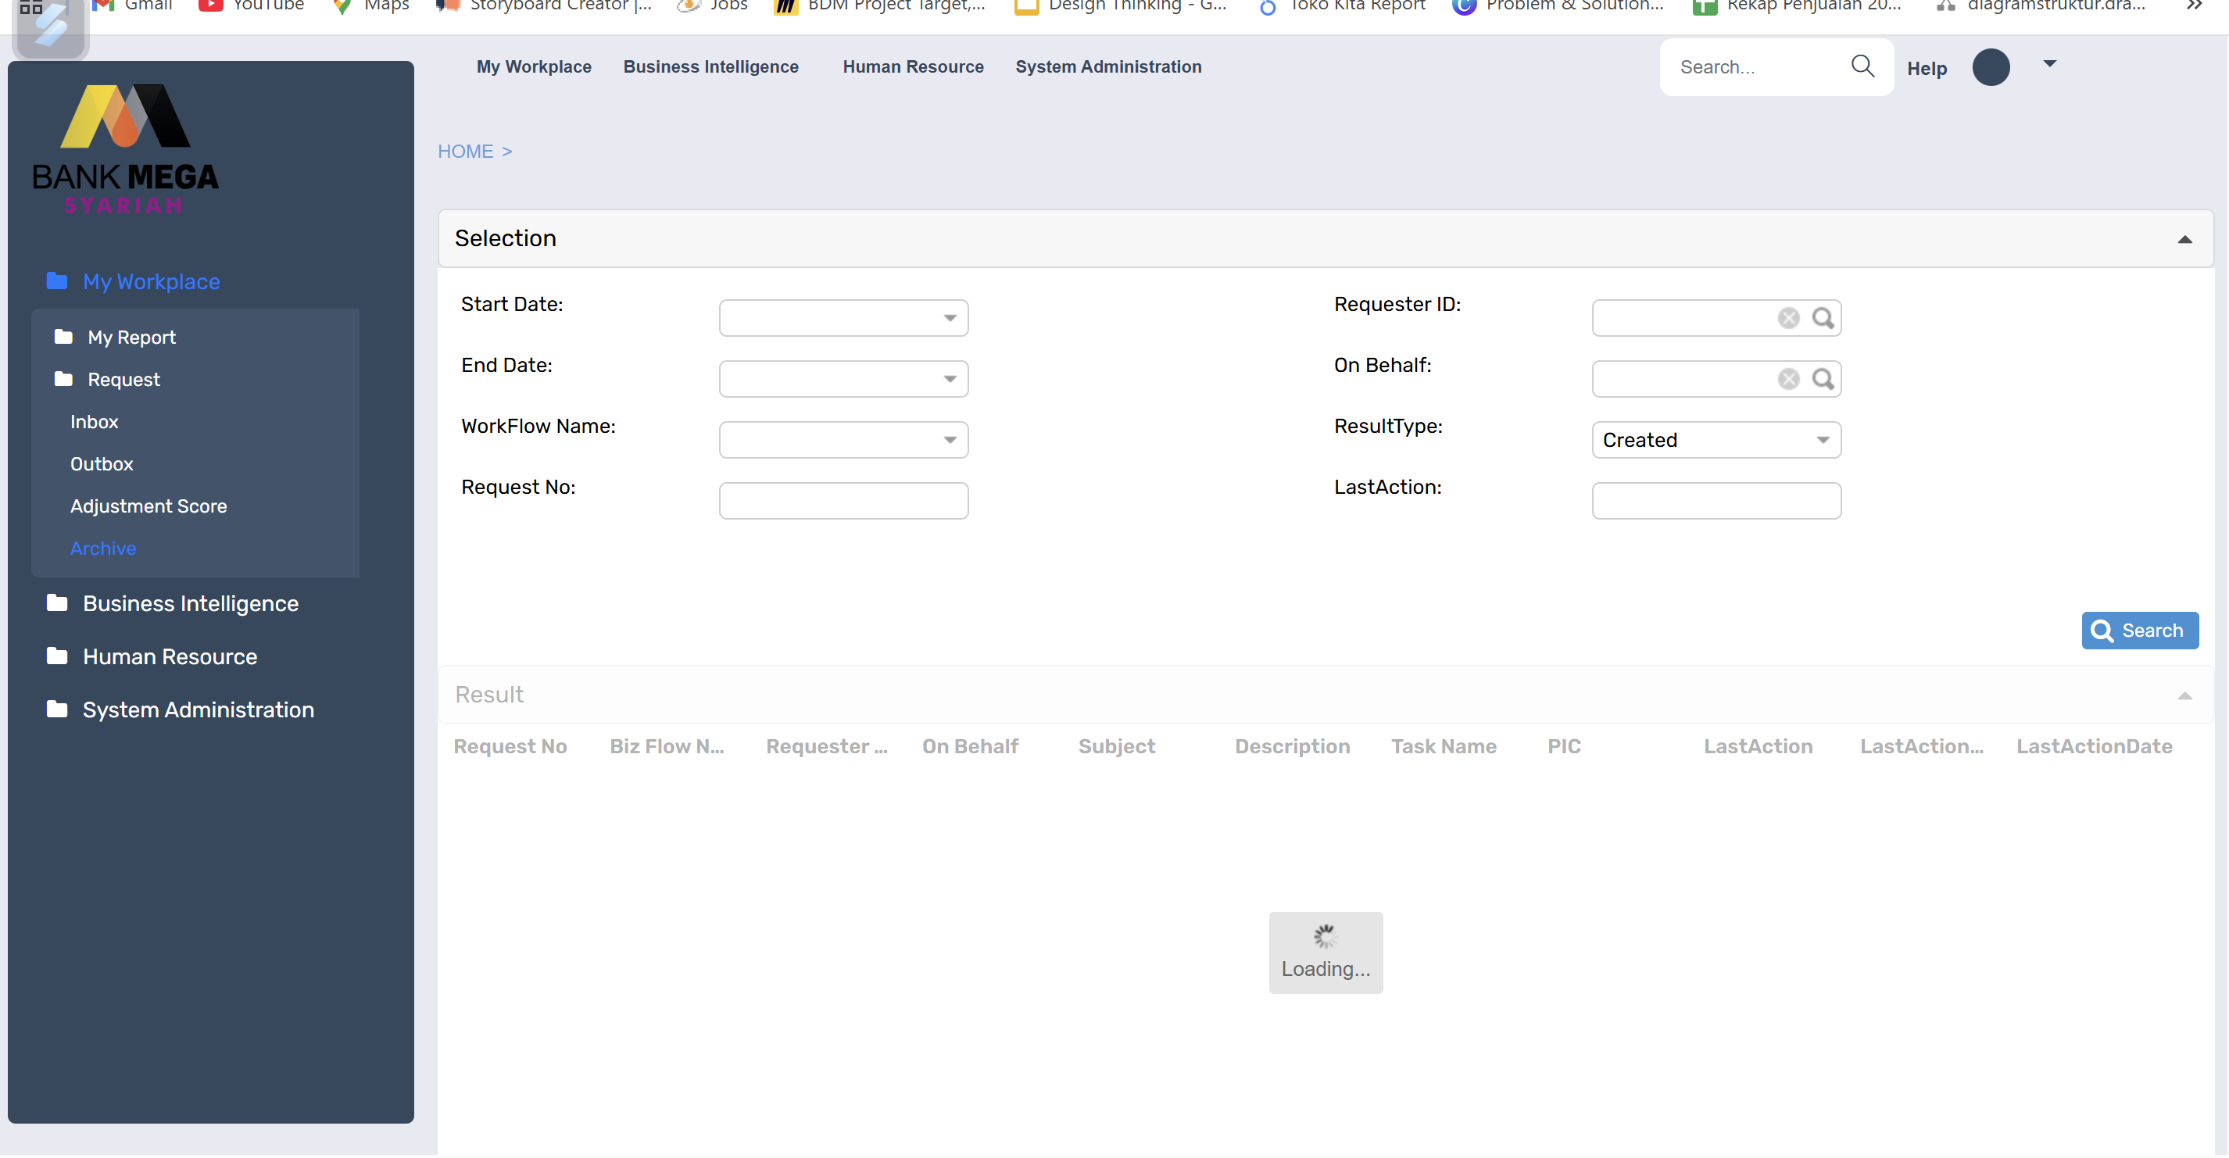
Task: Sort by Subject column header
Action: tap(1116, 746)
